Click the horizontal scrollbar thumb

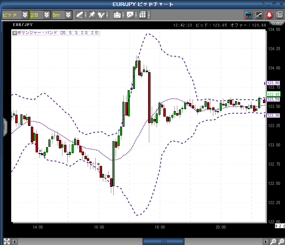(x=163, y=241)
